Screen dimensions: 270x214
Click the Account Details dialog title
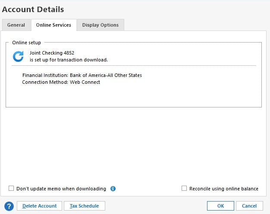coord(33,9)
